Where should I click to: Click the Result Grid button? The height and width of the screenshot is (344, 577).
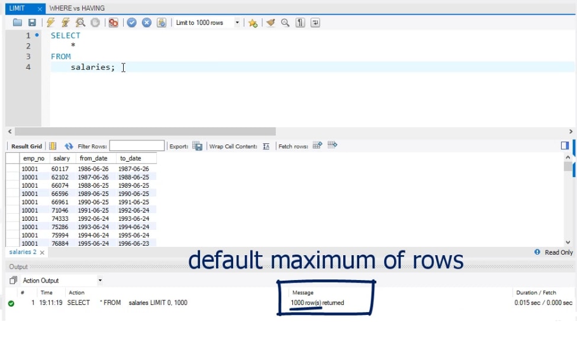26,146
